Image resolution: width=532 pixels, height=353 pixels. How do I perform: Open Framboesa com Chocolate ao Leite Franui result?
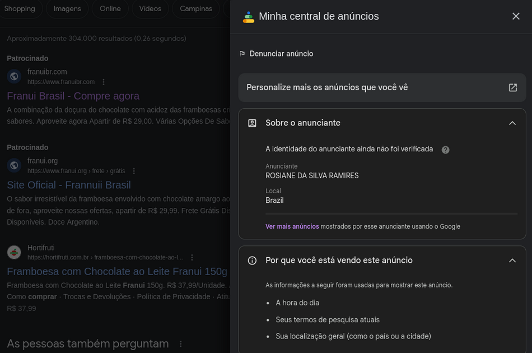[117, 272]
